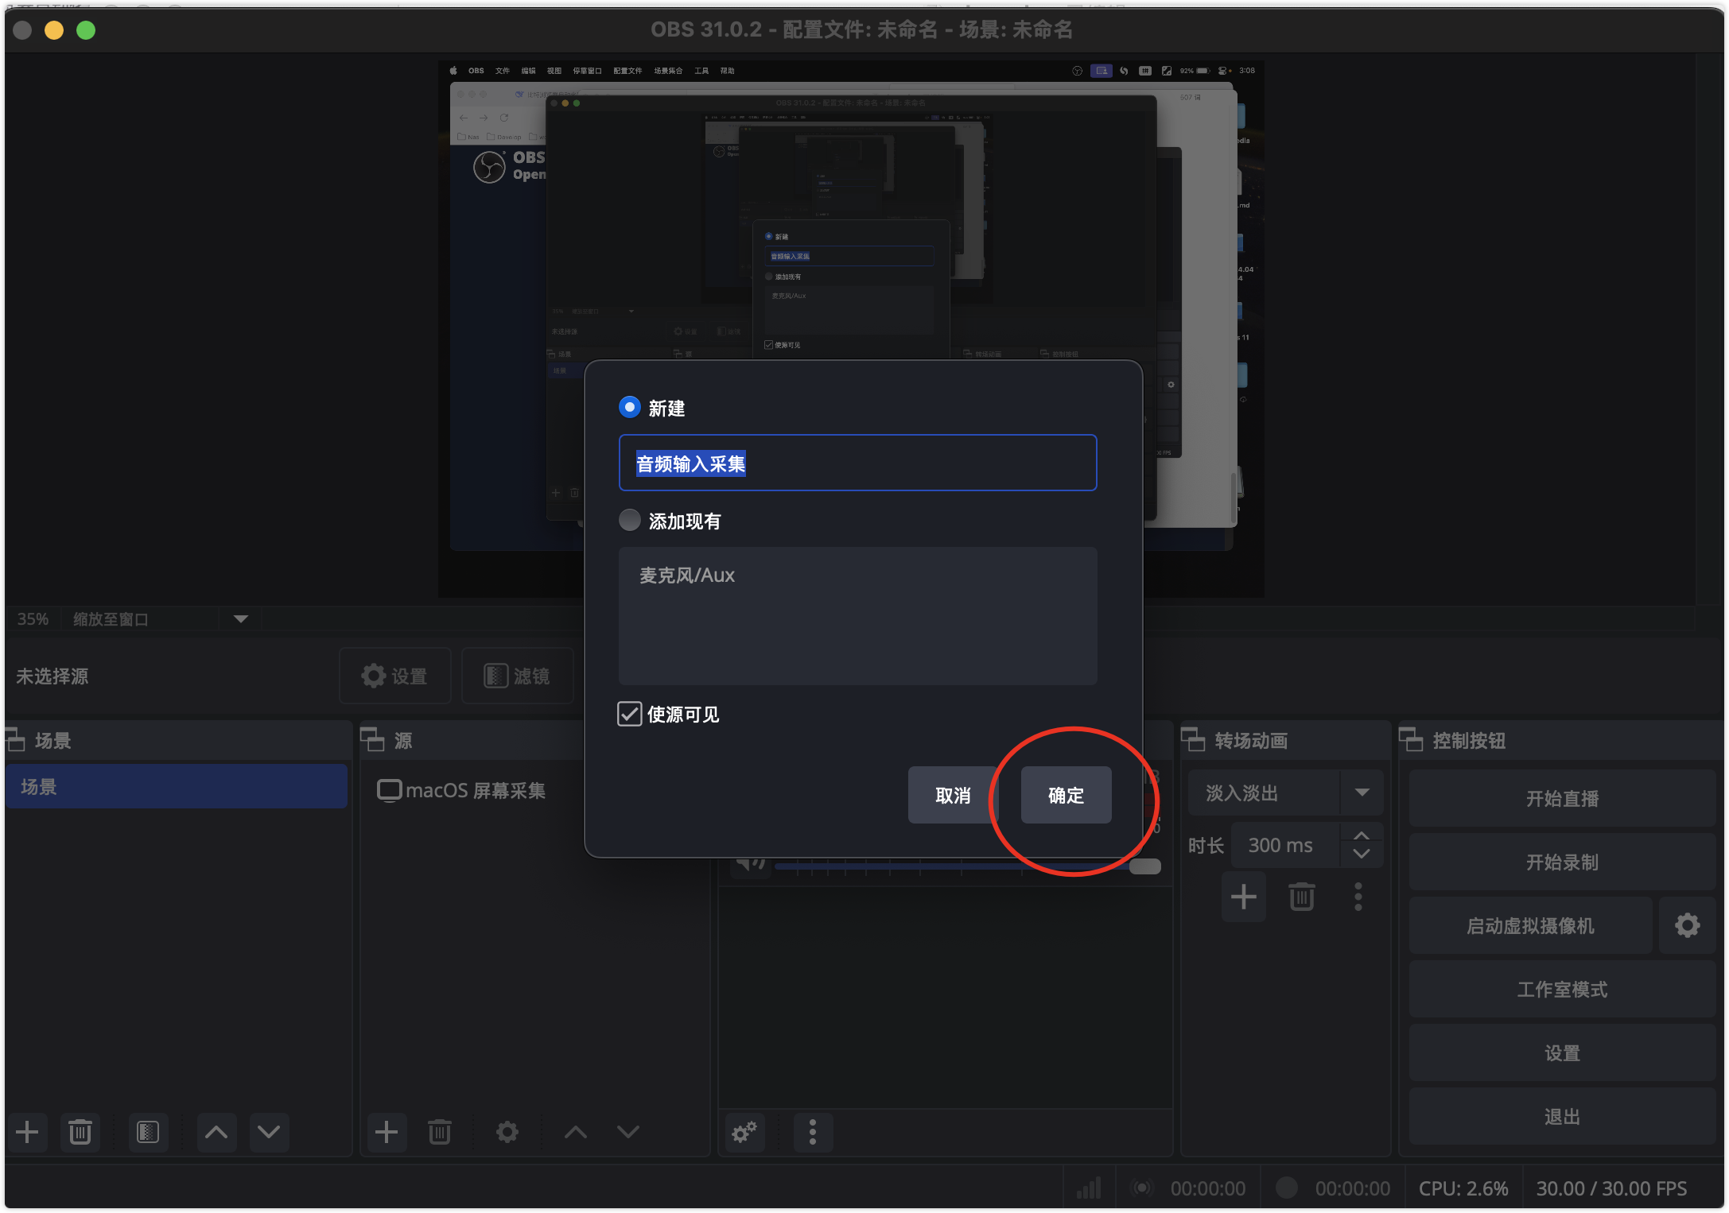
Task: Open the 淡入淡出 transition dropdown
Action: [1285, 793]
